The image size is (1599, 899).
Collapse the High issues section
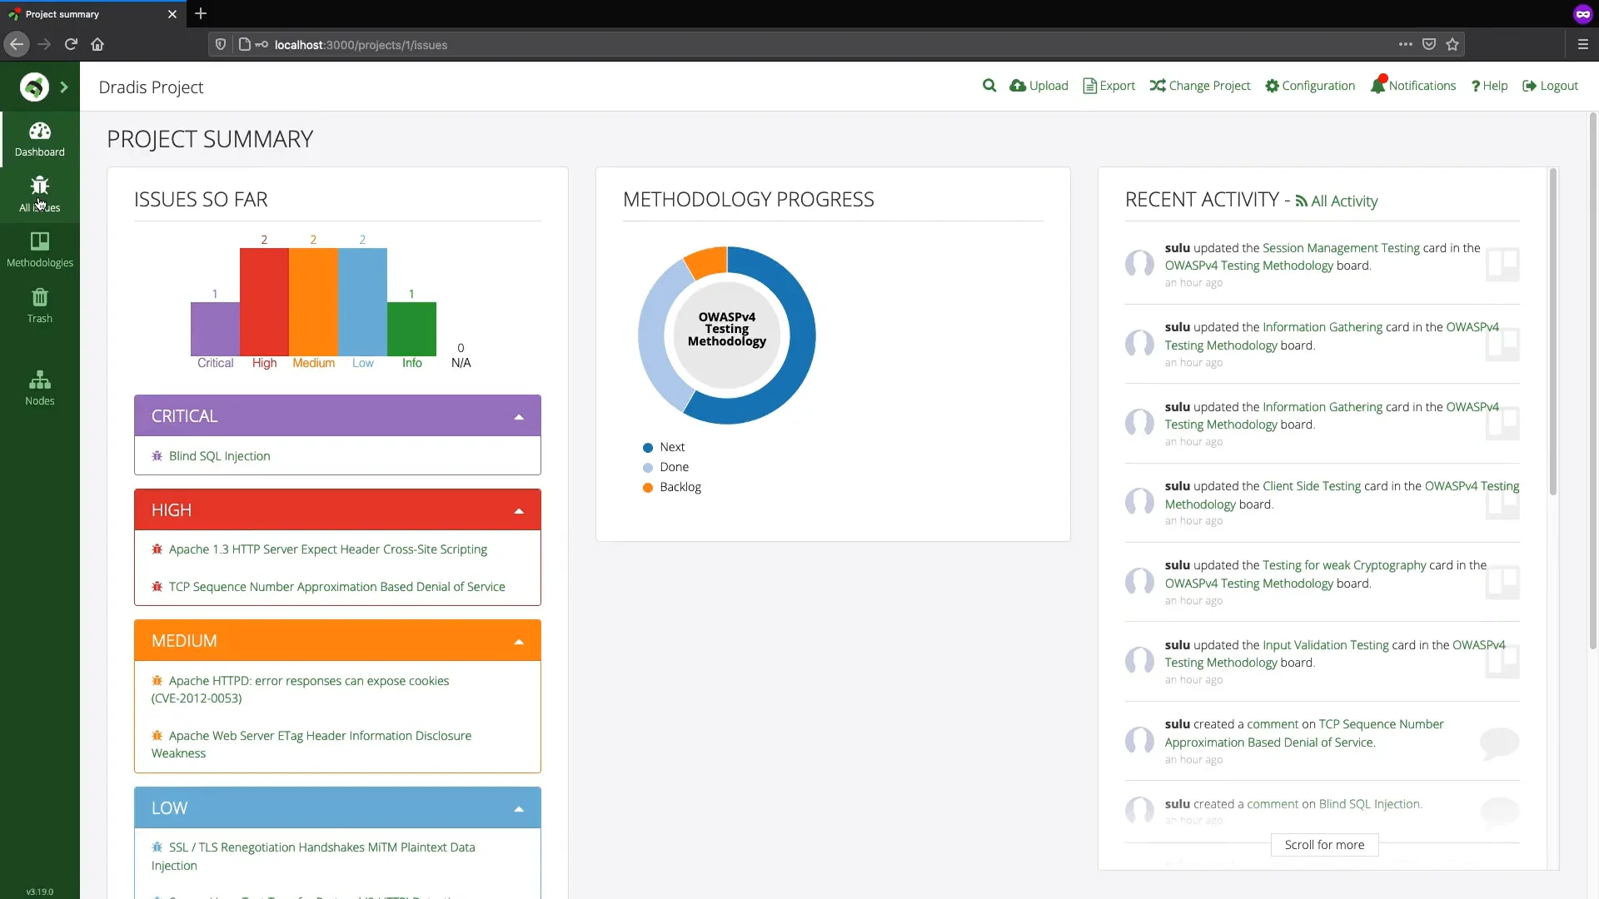tap(520, 510)
